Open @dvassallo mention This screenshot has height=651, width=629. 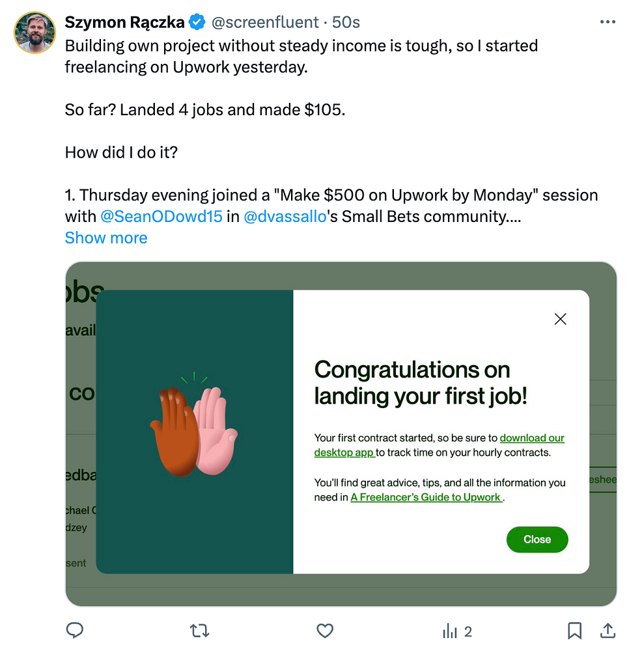[x=285, y=217]
